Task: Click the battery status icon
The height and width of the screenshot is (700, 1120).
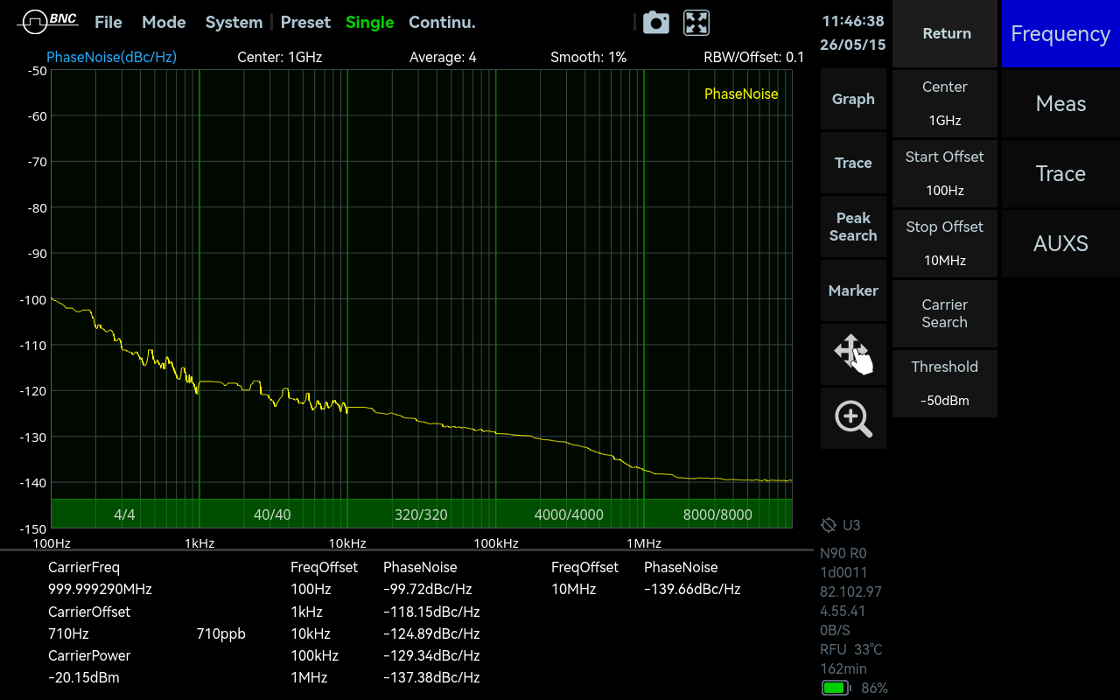Action: tap(836, 688)
